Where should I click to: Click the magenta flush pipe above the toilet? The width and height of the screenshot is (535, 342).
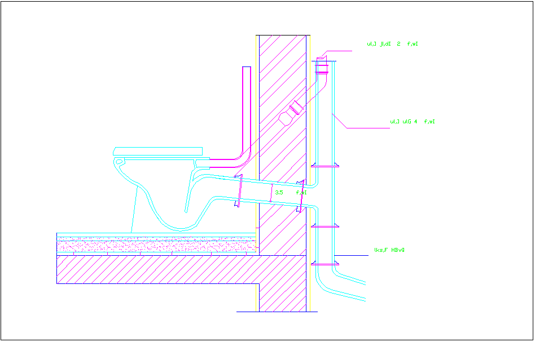246,113
